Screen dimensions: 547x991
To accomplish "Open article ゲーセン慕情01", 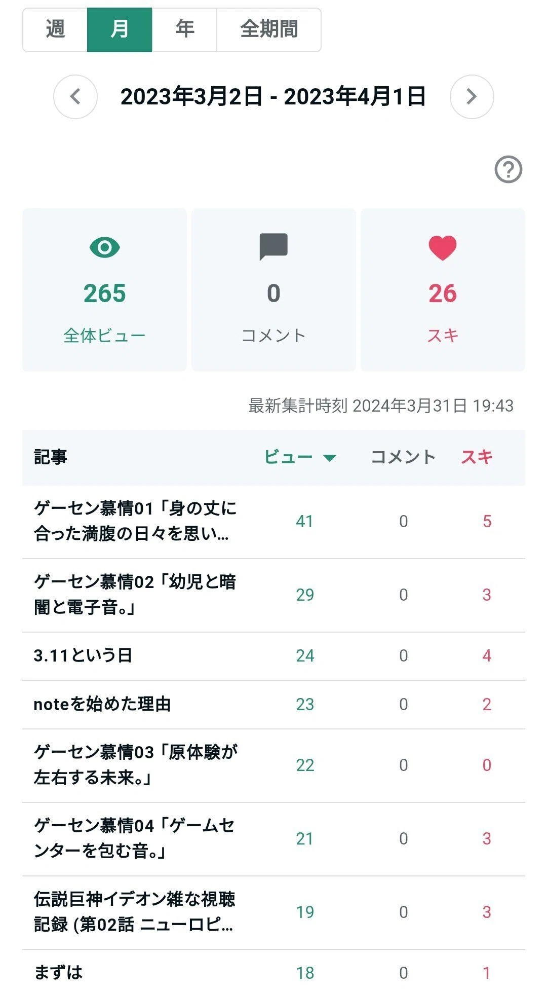I will pyautogui.click(x=273, y=522).
